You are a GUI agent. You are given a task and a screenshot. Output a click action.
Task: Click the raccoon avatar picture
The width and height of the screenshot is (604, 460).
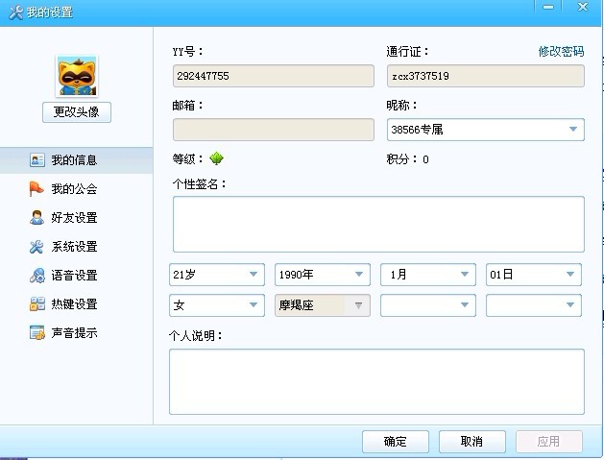pyautogui.click(x=77, y=76)
